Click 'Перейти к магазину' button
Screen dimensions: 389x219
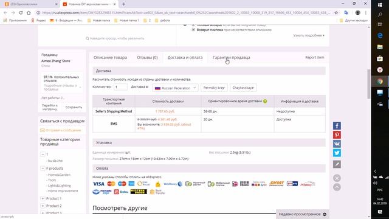(x=50, y=107)
